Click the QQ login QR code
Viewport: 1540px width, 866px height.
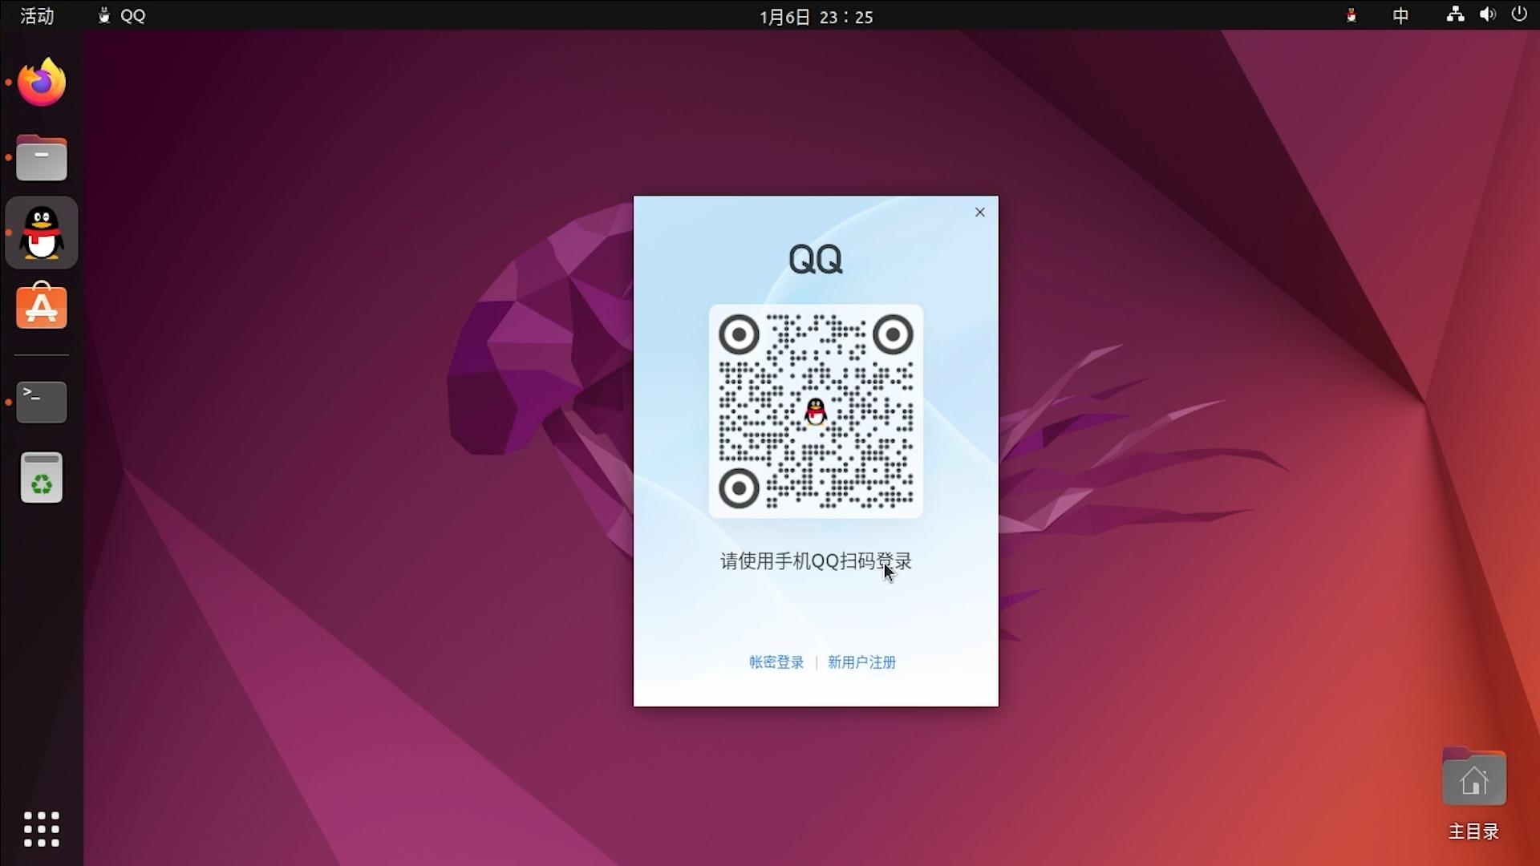coord(816,411)
